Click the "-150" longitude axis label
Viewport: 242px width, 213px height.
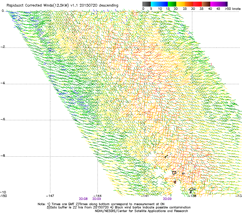coord(3,196)
